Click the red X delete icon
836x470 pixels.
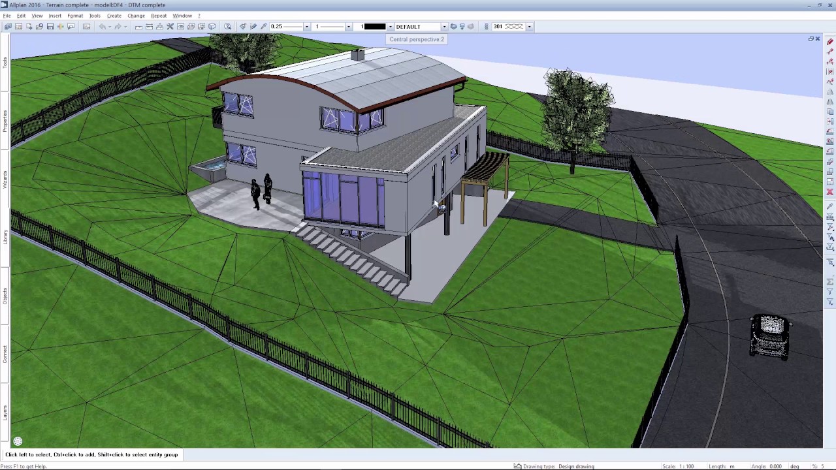(830, 192)
